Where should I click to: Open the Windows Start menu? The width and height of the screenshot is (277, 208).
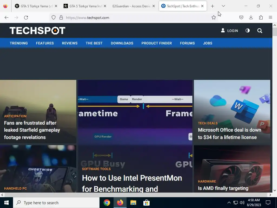6,203
